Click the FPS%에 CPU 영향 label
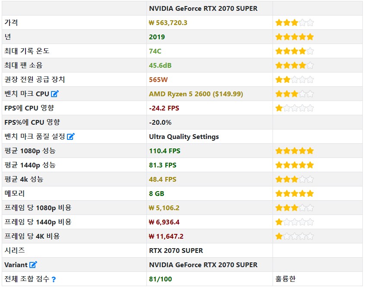Viewport: 365px width, 287px height. [x=32, y=122]
